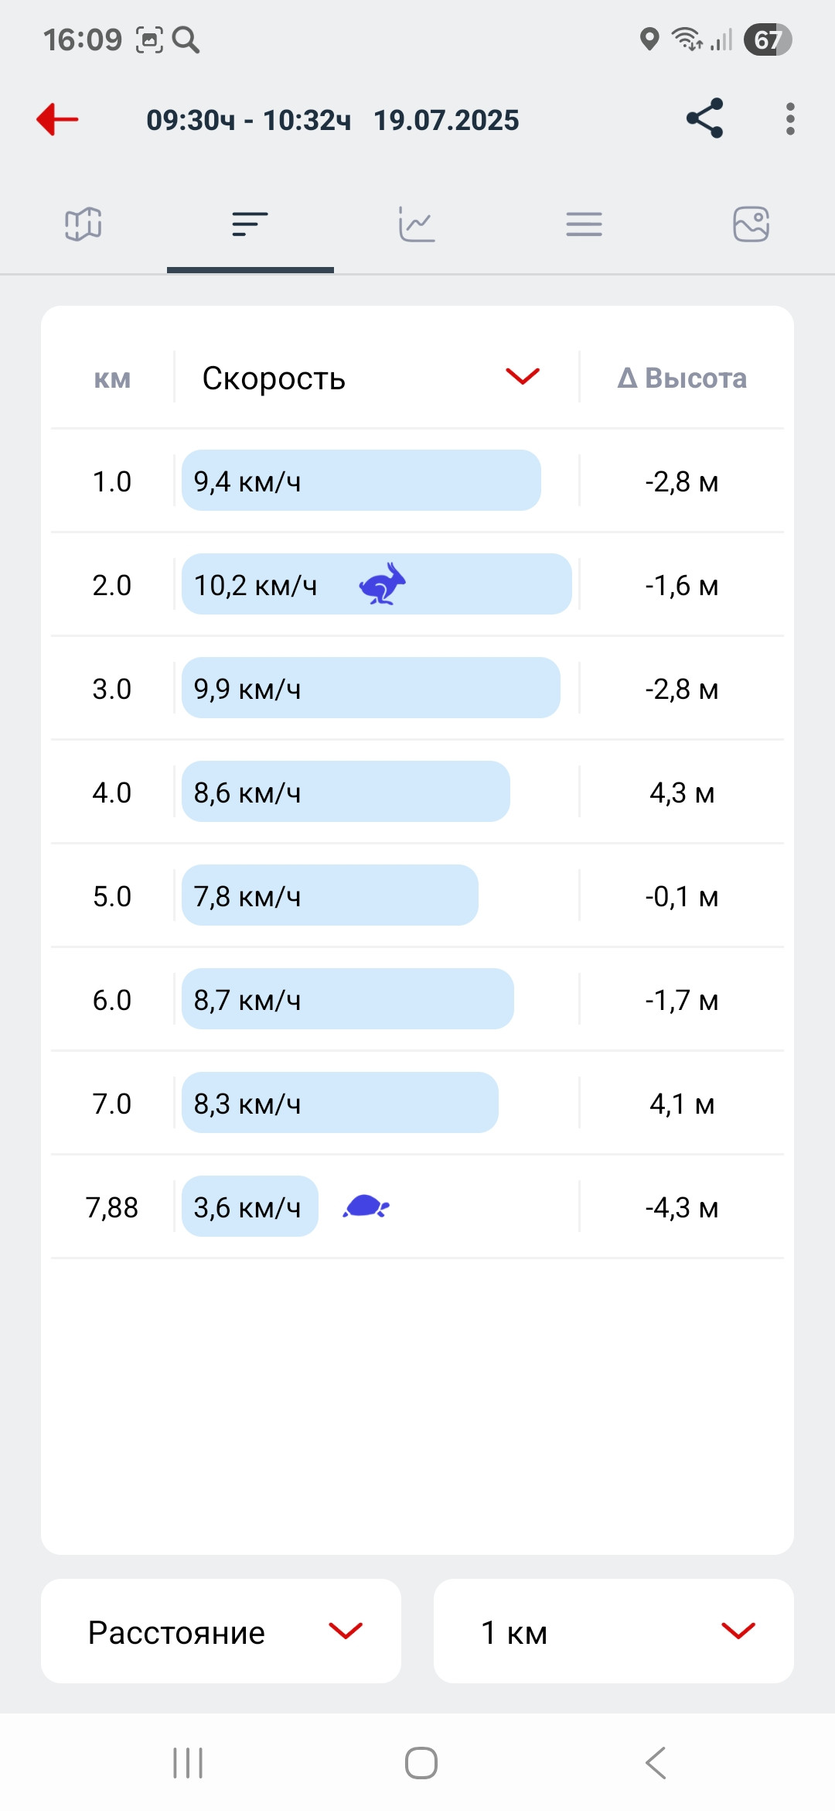Tap the км column header
Viewport: 835px width, 1811px height.
point(112,379)
